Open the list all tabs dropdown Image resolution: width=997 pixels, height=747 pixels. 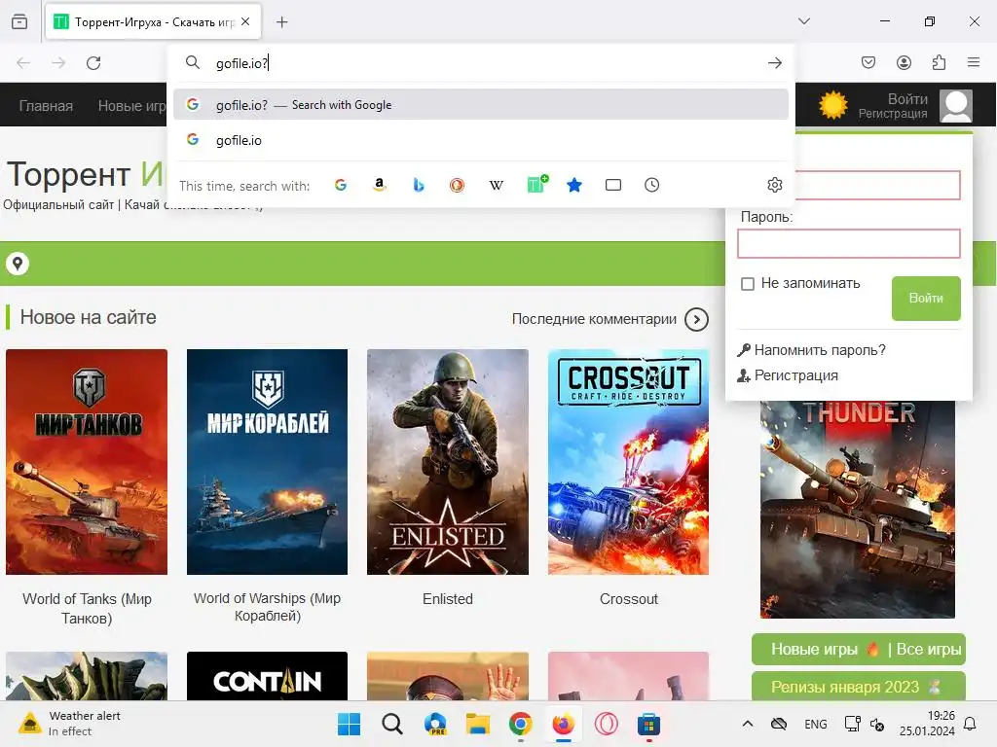click(804, 21)
